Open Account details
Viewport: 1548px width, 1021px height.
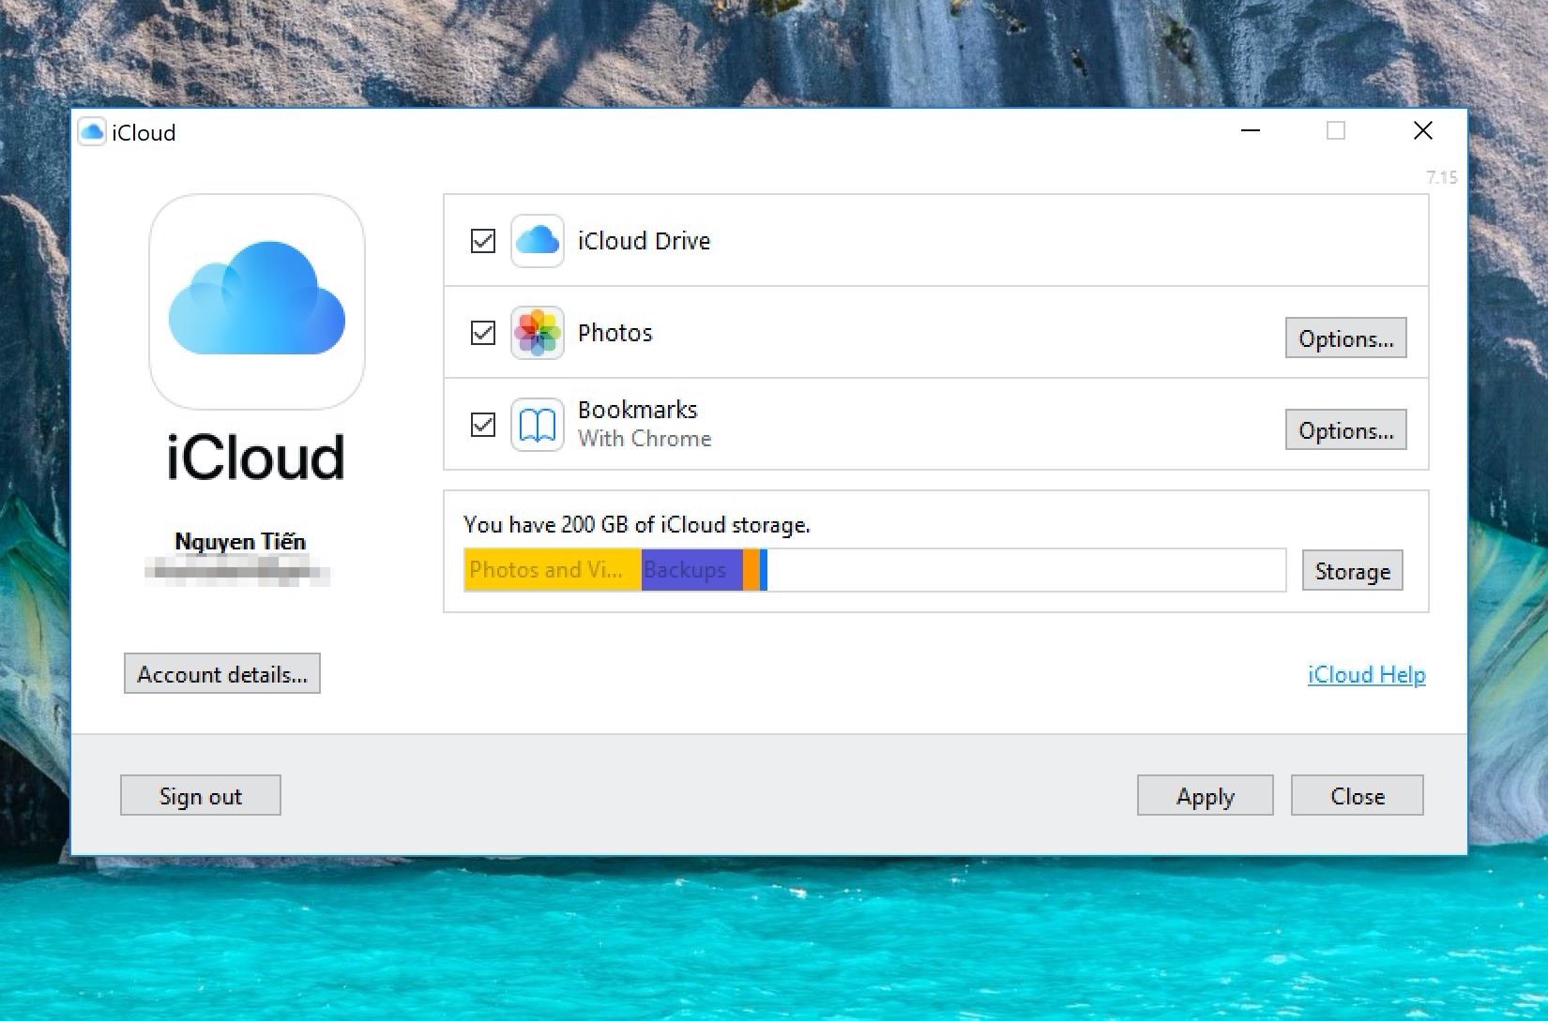coord(222,674)
